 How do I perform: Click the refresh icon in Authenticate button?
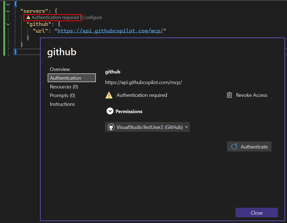[234, 147]
